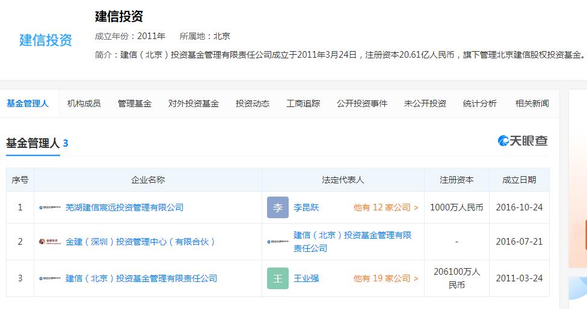Click the 法定代表人 column header
This screenshot has height=309, width=587.
pyautogui.click(x=343, y=180)
